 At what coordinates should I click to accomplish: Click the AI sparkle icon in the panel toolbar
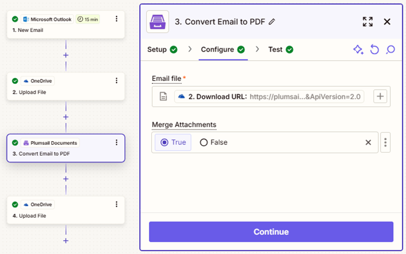[x=358, y=49]
